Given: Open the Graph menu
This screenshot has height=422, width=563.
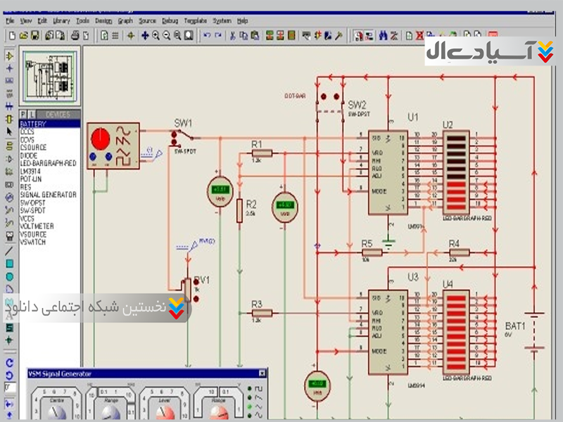Looking at the screenshot, I should 125,21.
